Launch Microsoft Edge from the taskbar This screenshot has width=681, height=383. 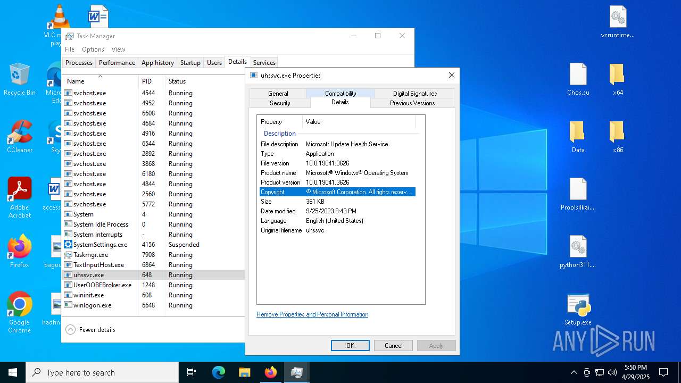click(219, 372)
